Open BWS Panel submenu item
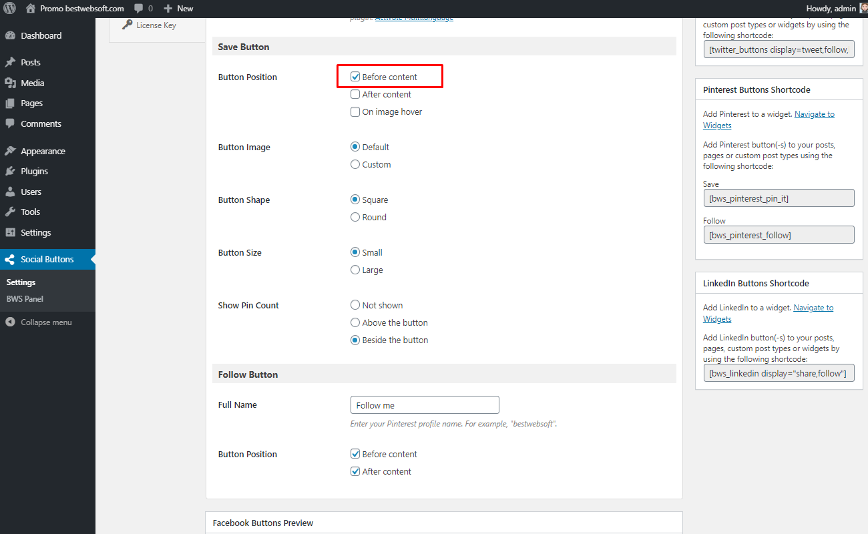This screenshot has width=868, height=534. coord(25,299)
